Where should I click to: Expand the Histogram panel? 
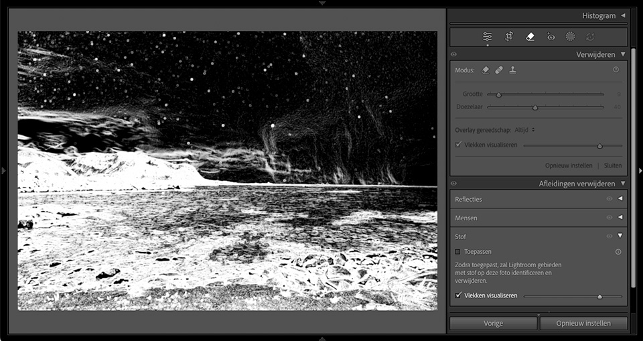622,15
